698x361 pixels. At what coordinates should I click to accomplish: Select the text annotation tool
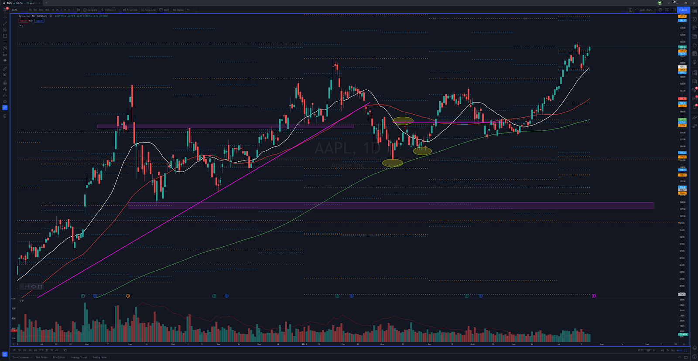tap(5, 42)
